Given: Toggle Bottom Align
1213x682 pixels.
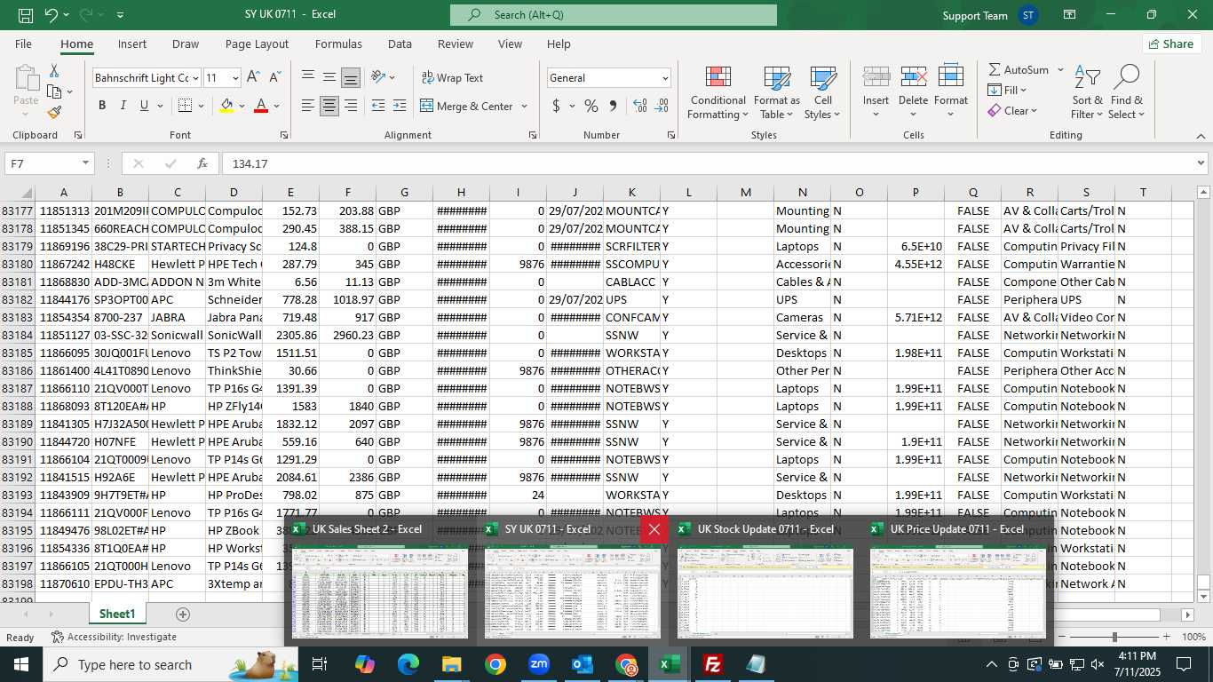Looking at the screenshot, I should [351, 77].
